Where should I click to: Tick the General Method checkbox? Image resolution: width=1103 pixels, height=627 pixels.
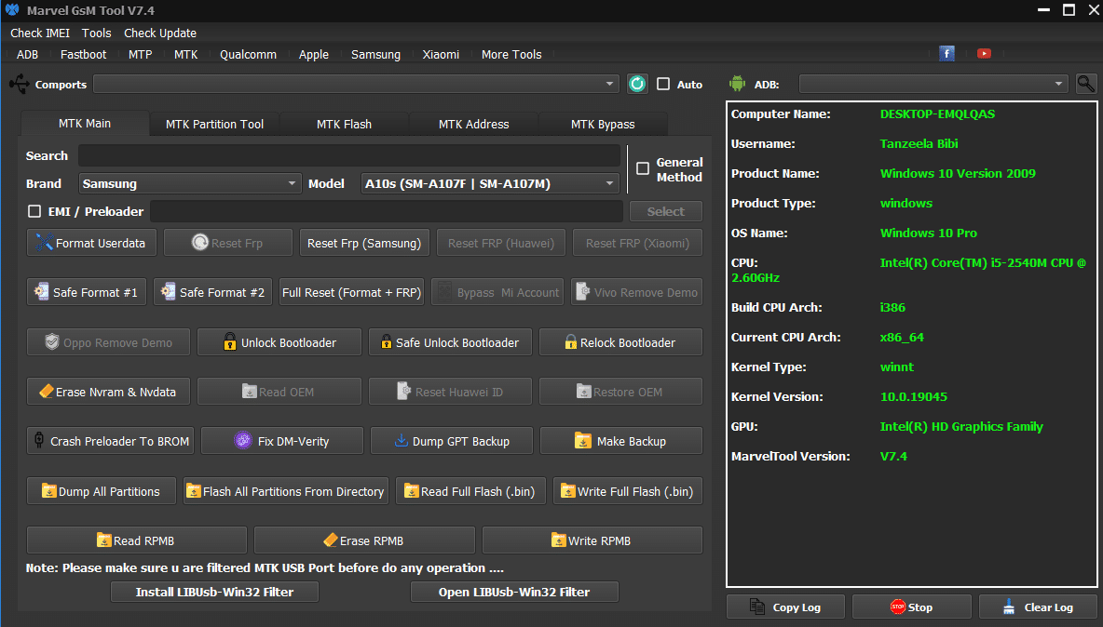tap(643, 169)
